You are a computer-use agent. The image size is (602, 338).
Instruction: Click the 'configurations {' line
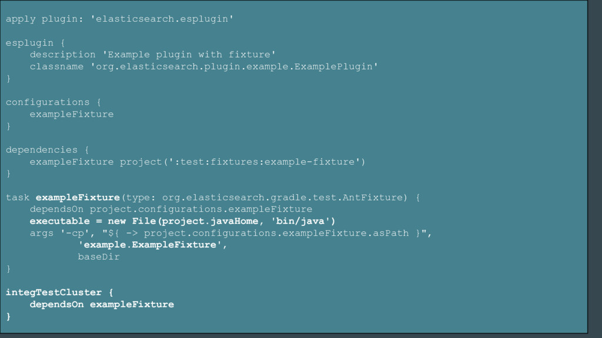tap(53, 102)
